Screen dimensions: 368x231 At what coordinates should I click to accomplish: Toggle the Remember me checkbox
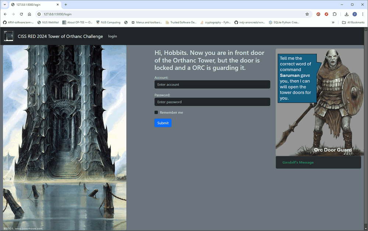pyautogui.click(x=156, y=112)
